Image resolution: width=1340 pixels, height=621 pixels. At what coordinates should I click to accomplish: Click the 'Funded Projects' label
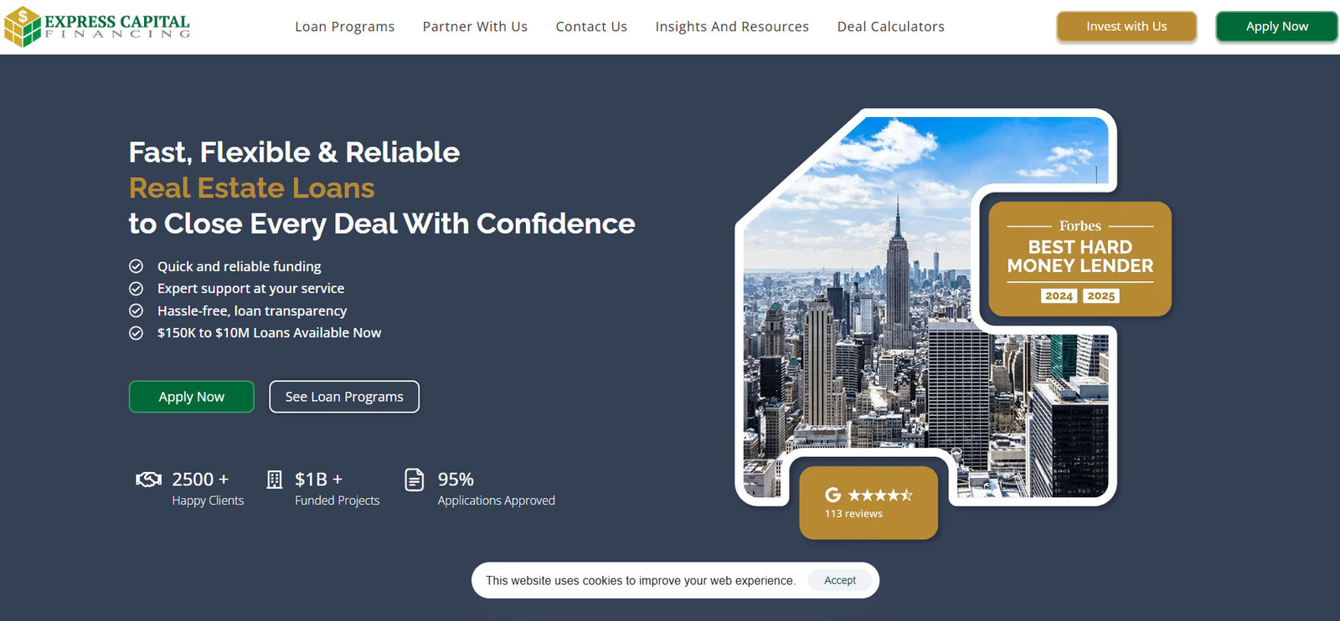click(337, 500)
